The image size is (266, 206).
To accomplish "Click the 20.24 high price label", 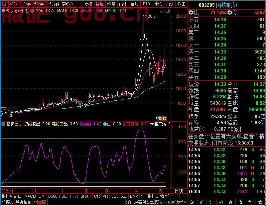I will pyautogui.click(x=153, y=16).
